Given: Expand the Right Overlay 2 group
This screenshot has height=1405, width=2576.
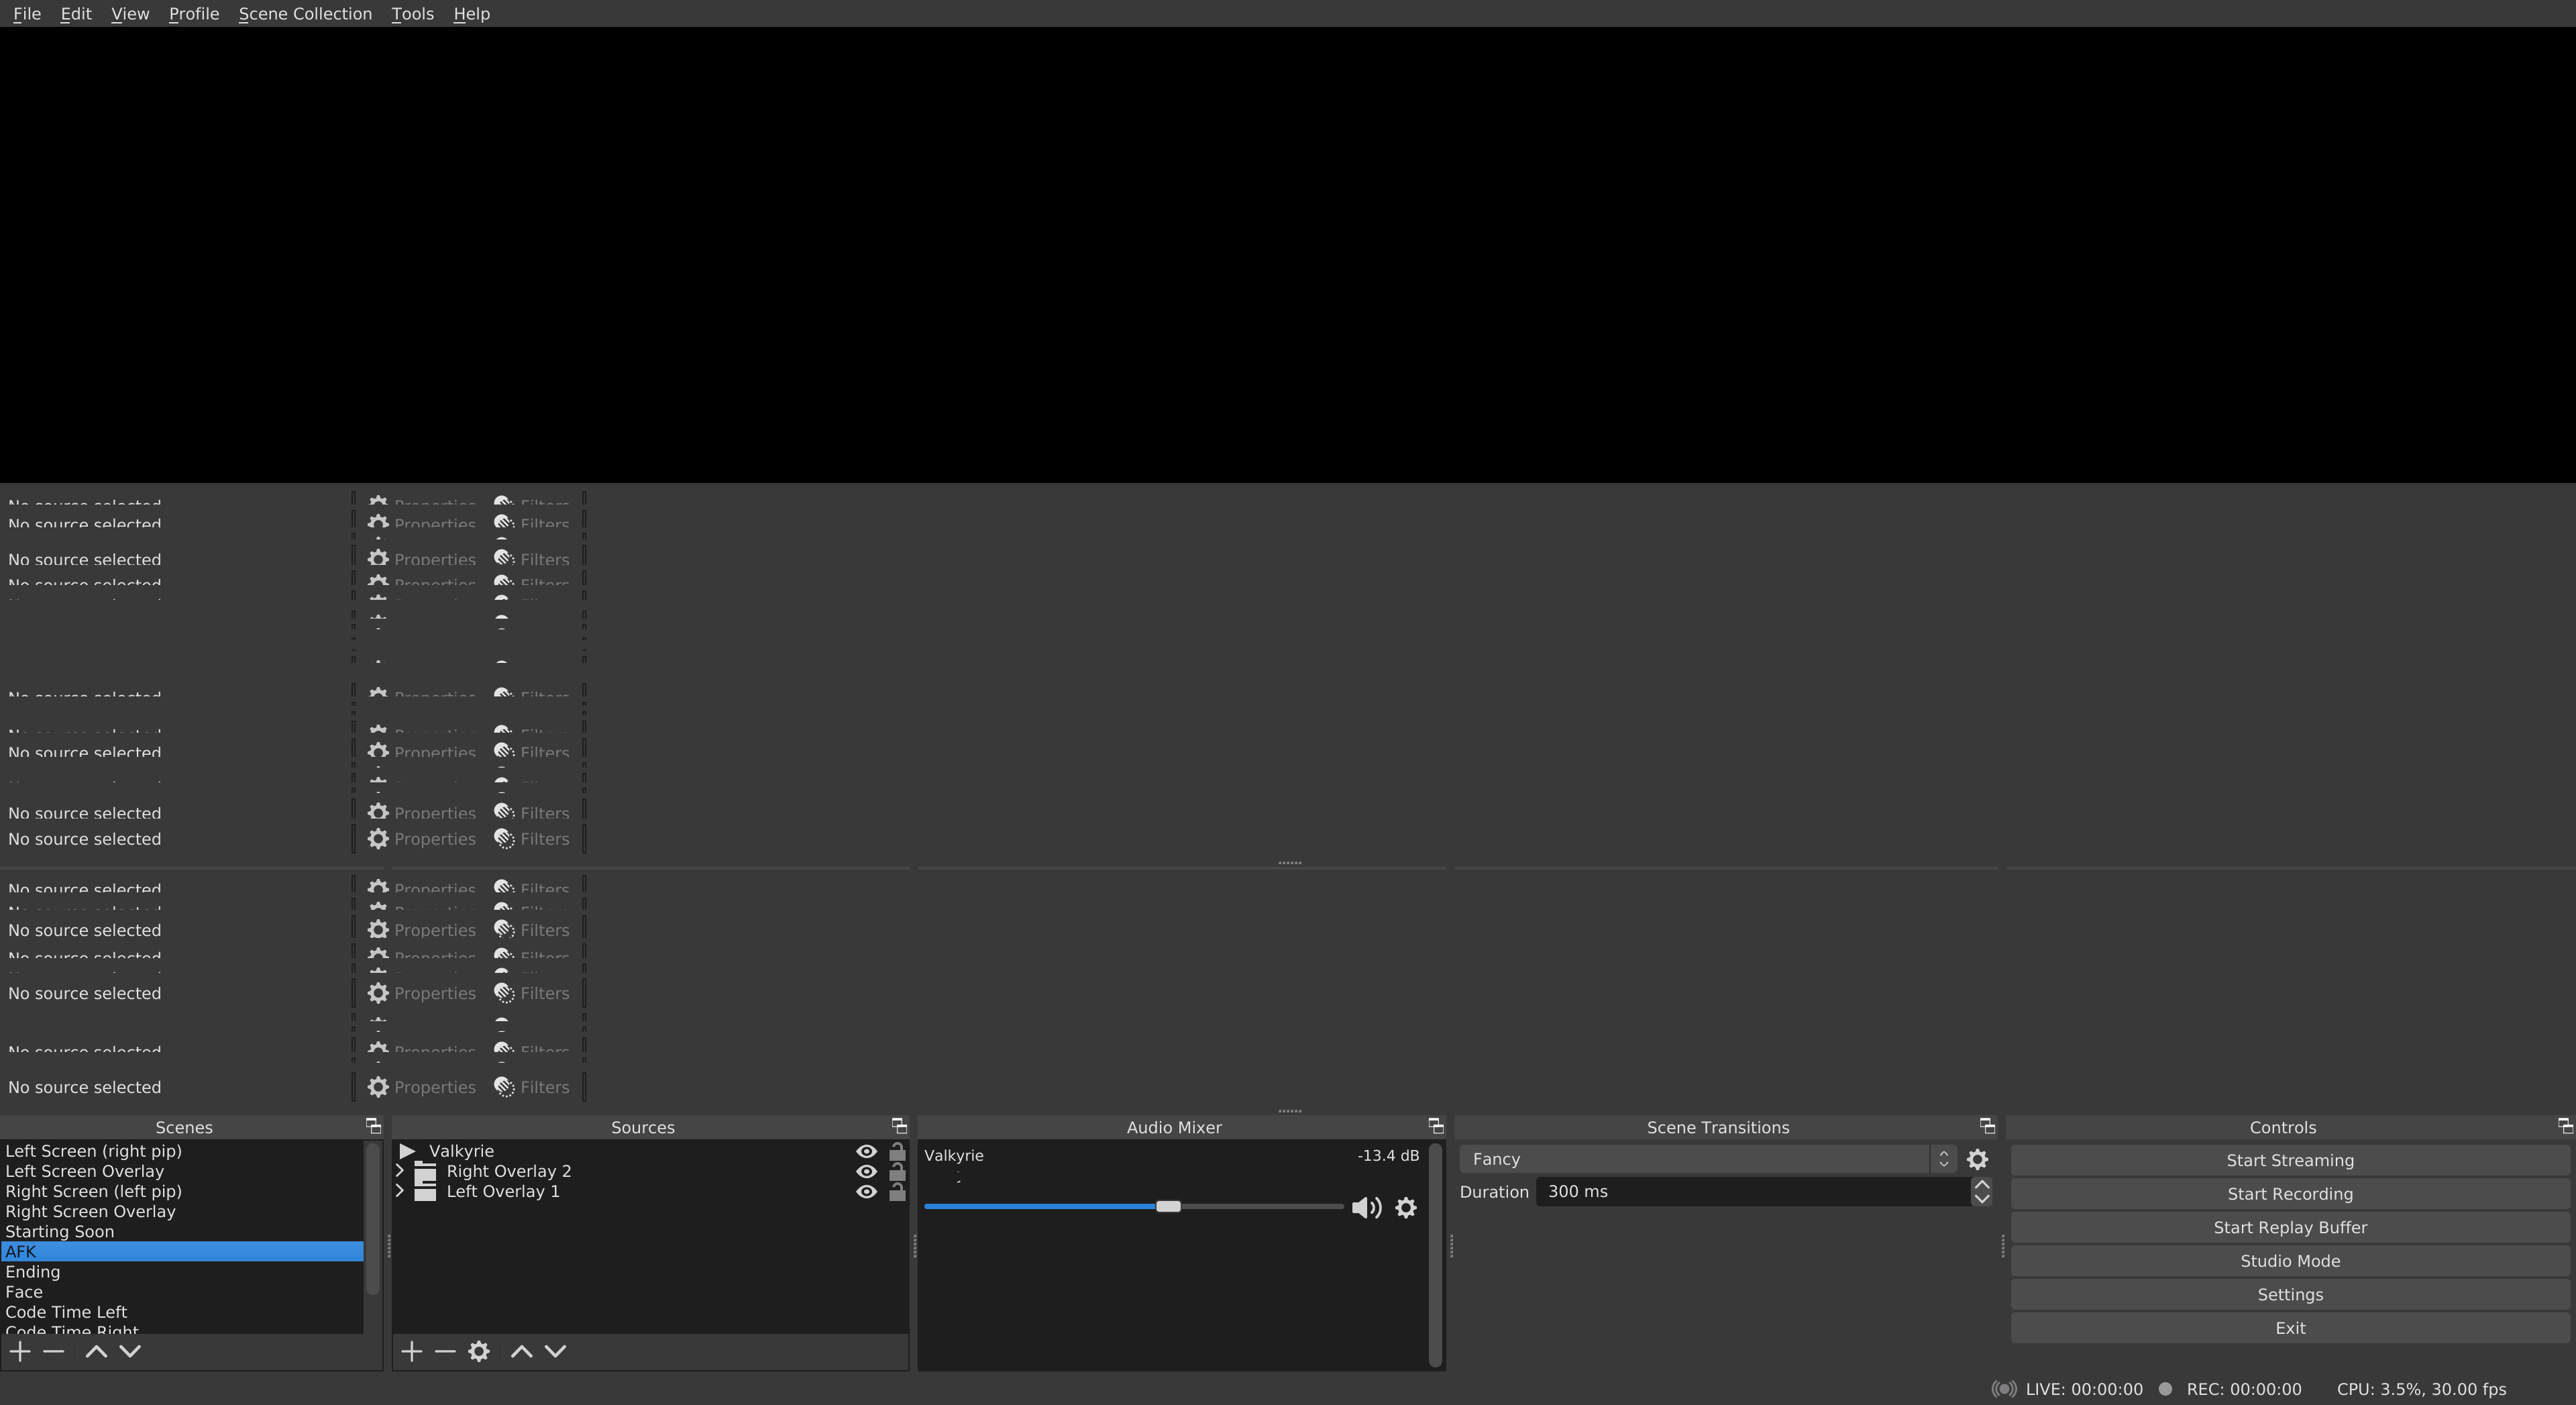Looking at the screenshot, I should click(400, 1171).
